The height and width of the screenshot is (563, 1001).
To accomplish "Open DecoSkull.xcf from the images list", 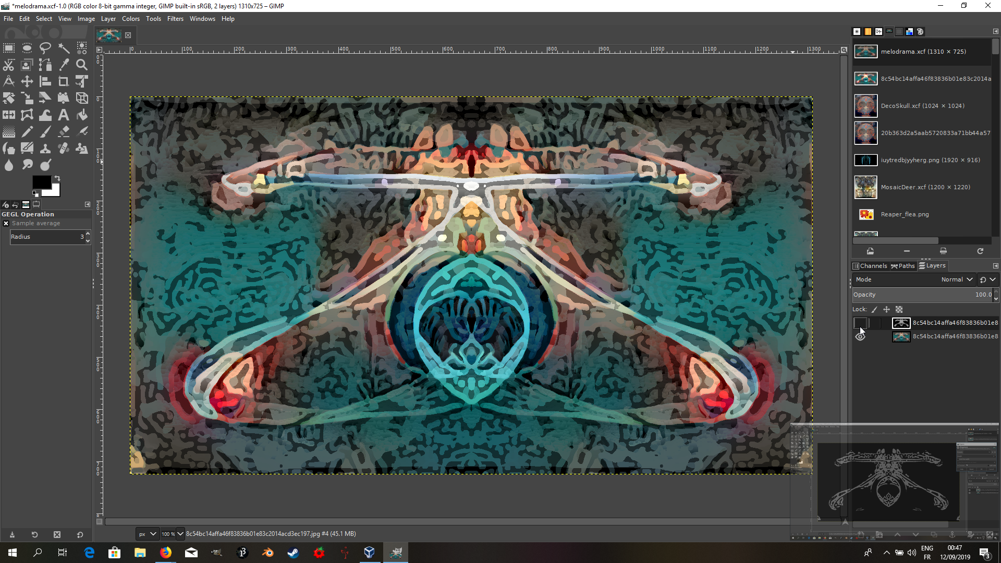I will point(922,106).
